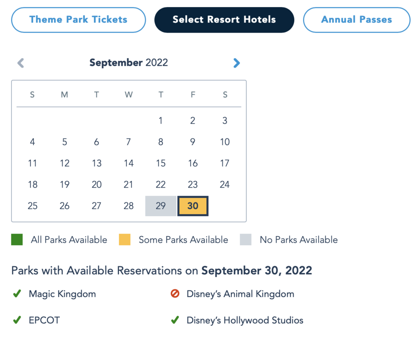This screenshot has height=339, width=419.
Task: Click the unavailable icon beside Animal Kingdom
Action: [175, 294]
